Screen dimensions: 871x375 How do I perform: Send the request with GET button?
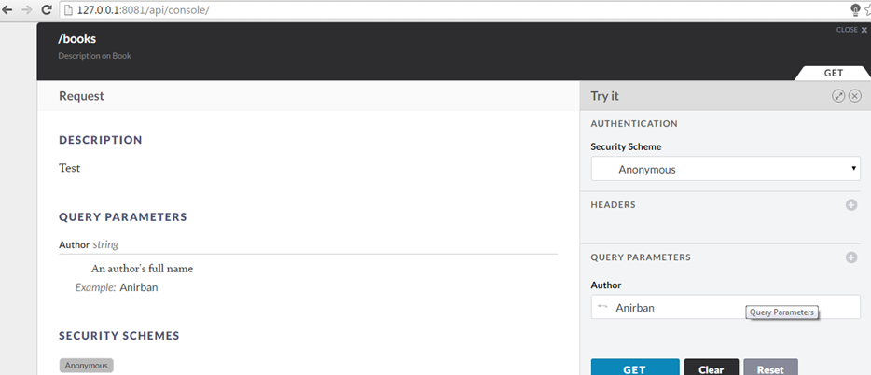pos(635,368)
